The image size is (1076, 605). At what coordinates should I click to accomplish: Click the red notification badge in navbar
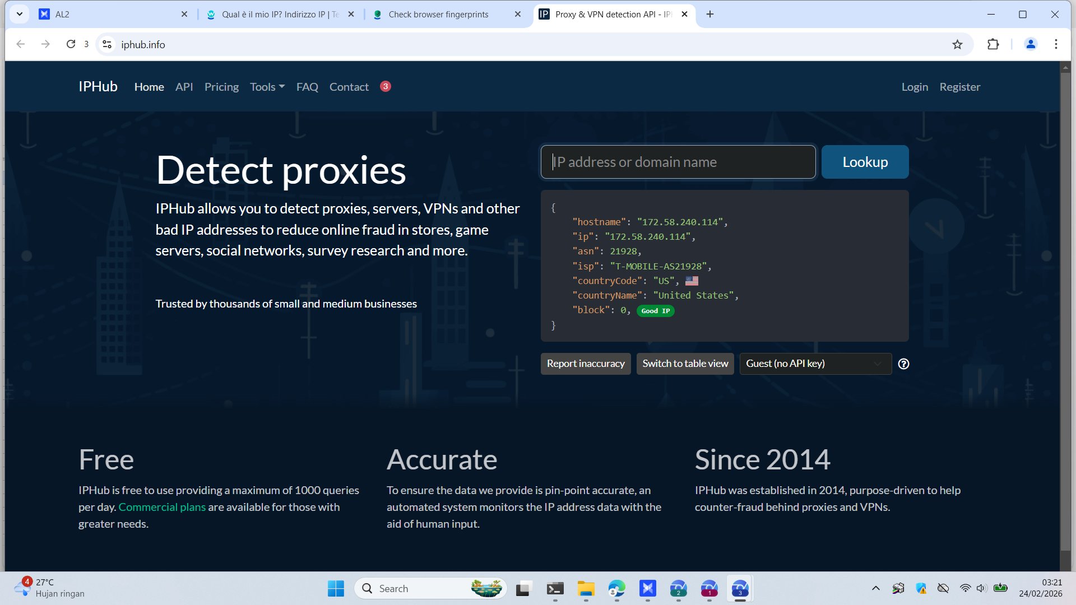pyautogui.click(x=385, y=86)
